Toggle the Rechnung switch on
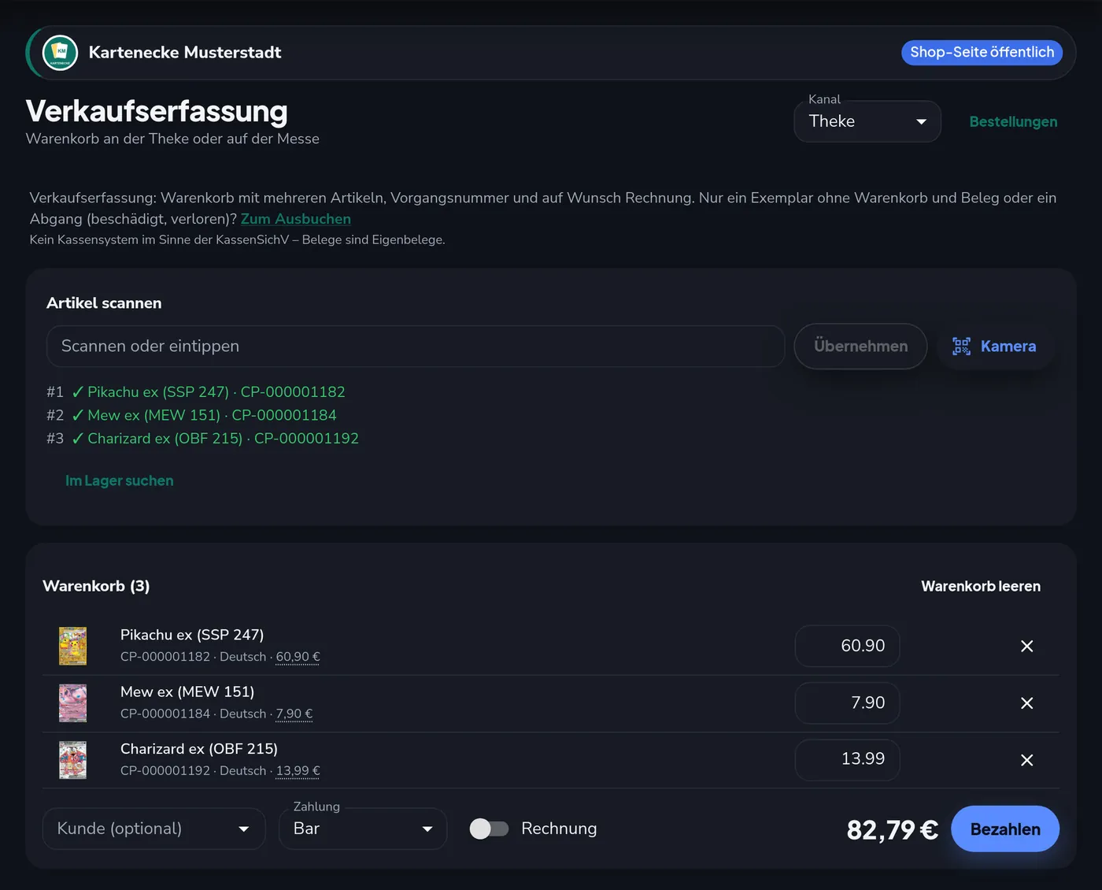Image resolution: width=1102 pixels, height=890 pixels. tap(489, 829)
